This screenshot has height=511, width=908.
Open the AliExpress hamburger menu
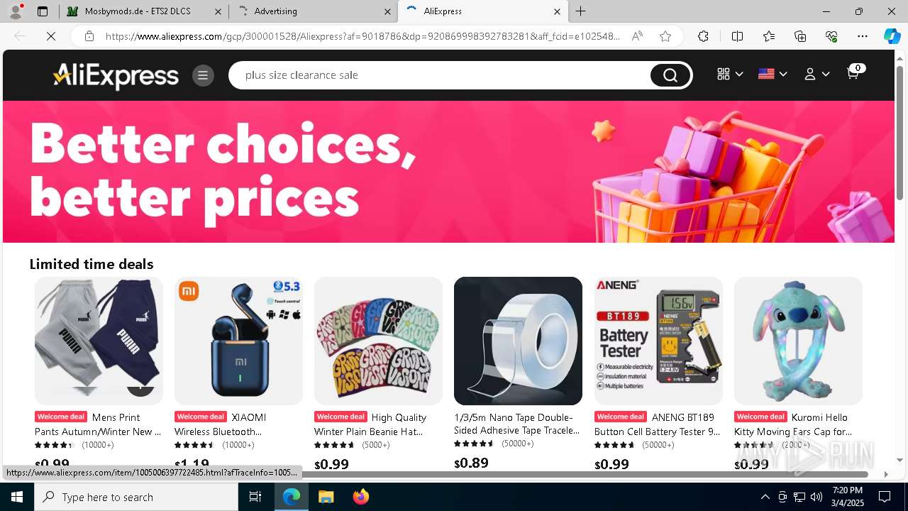203,75
